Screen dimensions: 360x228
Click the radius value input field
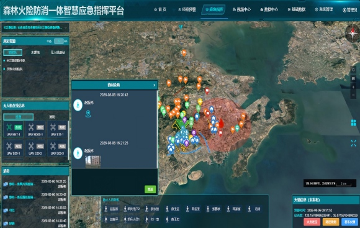[x=59, y=41]
